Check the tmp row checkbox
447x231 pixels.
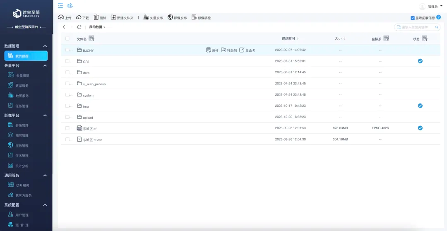(67, 106)
